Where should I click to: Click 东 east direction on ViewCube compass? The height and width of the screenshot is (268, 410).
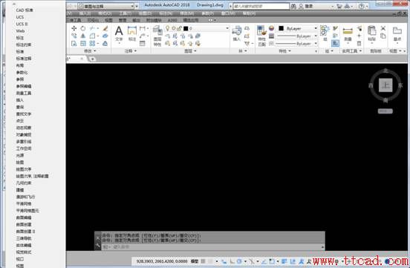pos(400,85)
